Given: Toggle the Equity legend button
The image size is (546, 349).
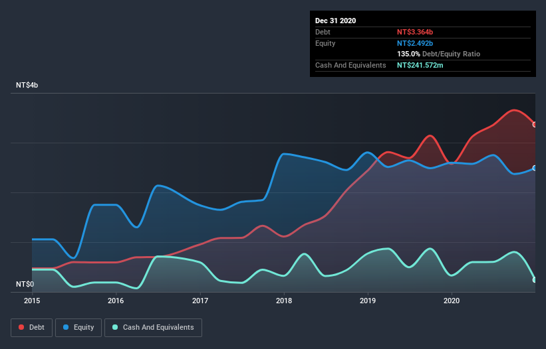Looking at the screenshot, I should pos(78,328).
